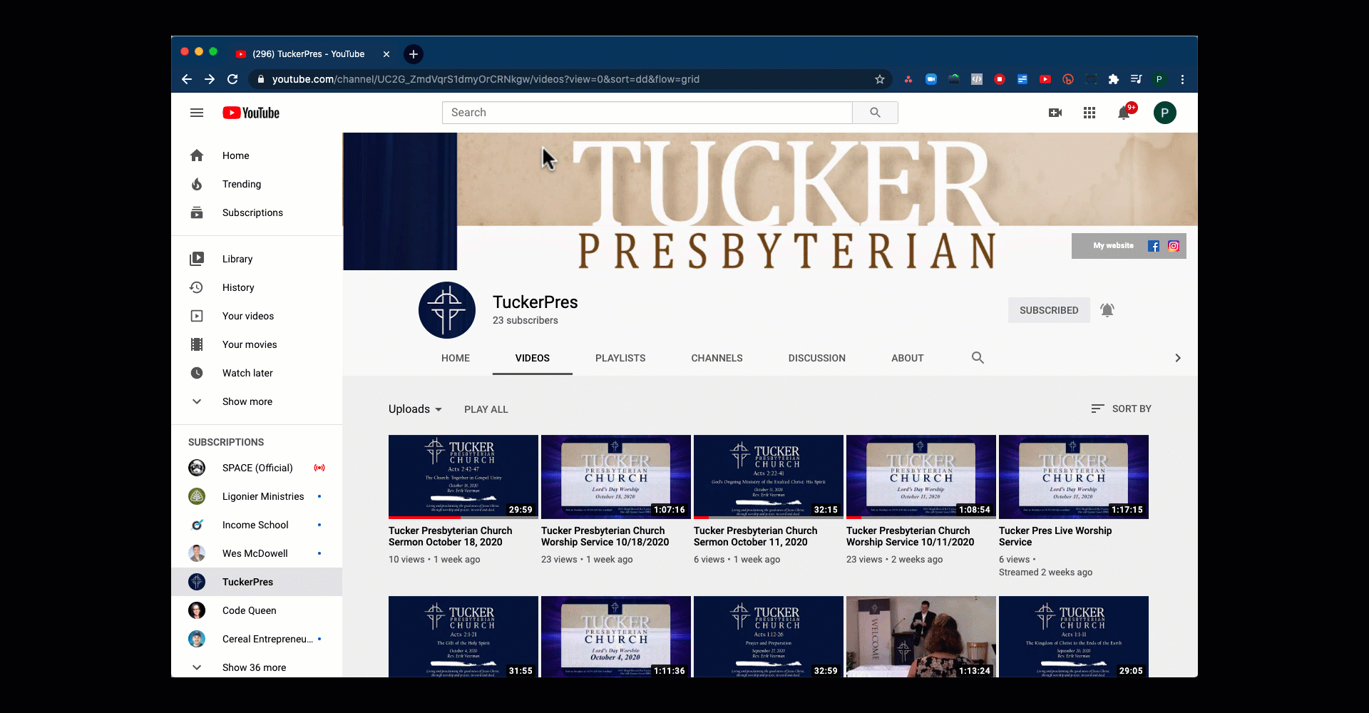This screenshot has width=1369, height=713.
Task: Expand Show 36 more subscriptions
Action: tap(257, 667)
